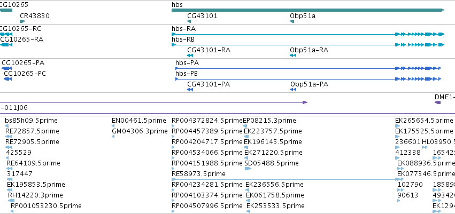Screen dimensions: 455x214
Task: Select the CR43830 gene arrow glyph
Action: pyautogui.click(x=22, y=21)
